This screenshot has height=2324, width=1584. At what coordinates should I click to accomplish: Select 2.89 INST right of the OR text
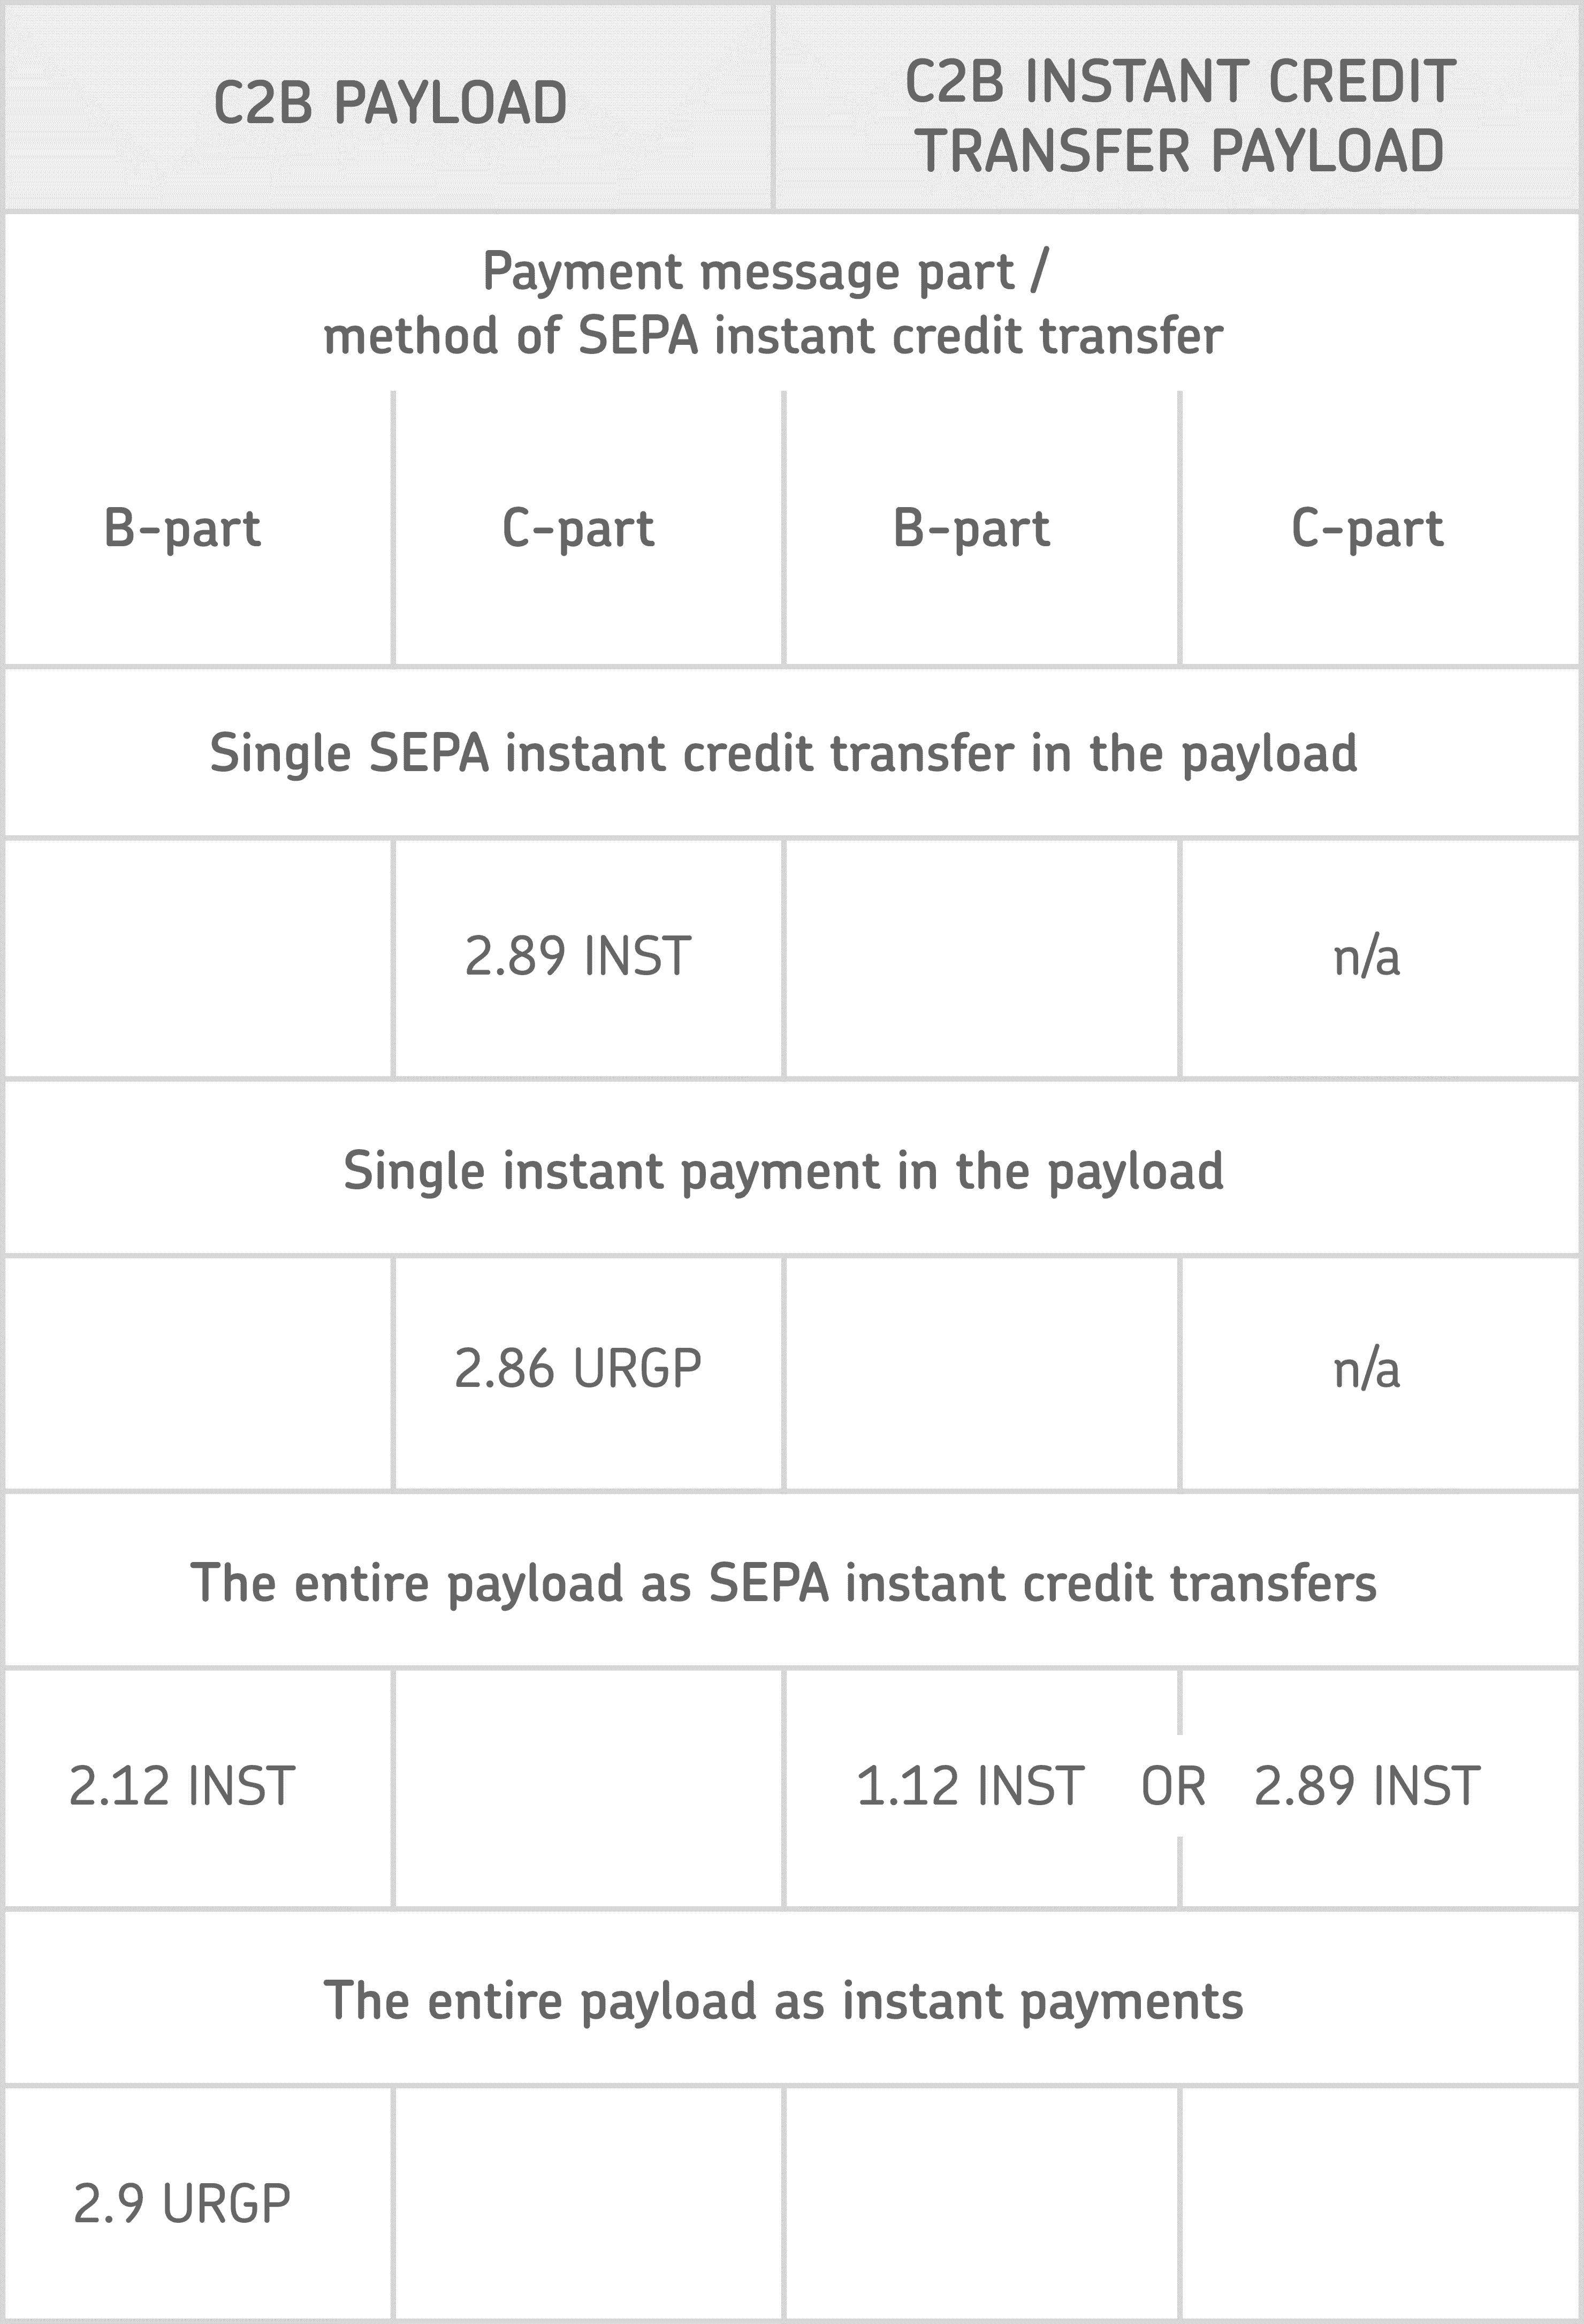pyautogui.click(x=1367, y=1787)
